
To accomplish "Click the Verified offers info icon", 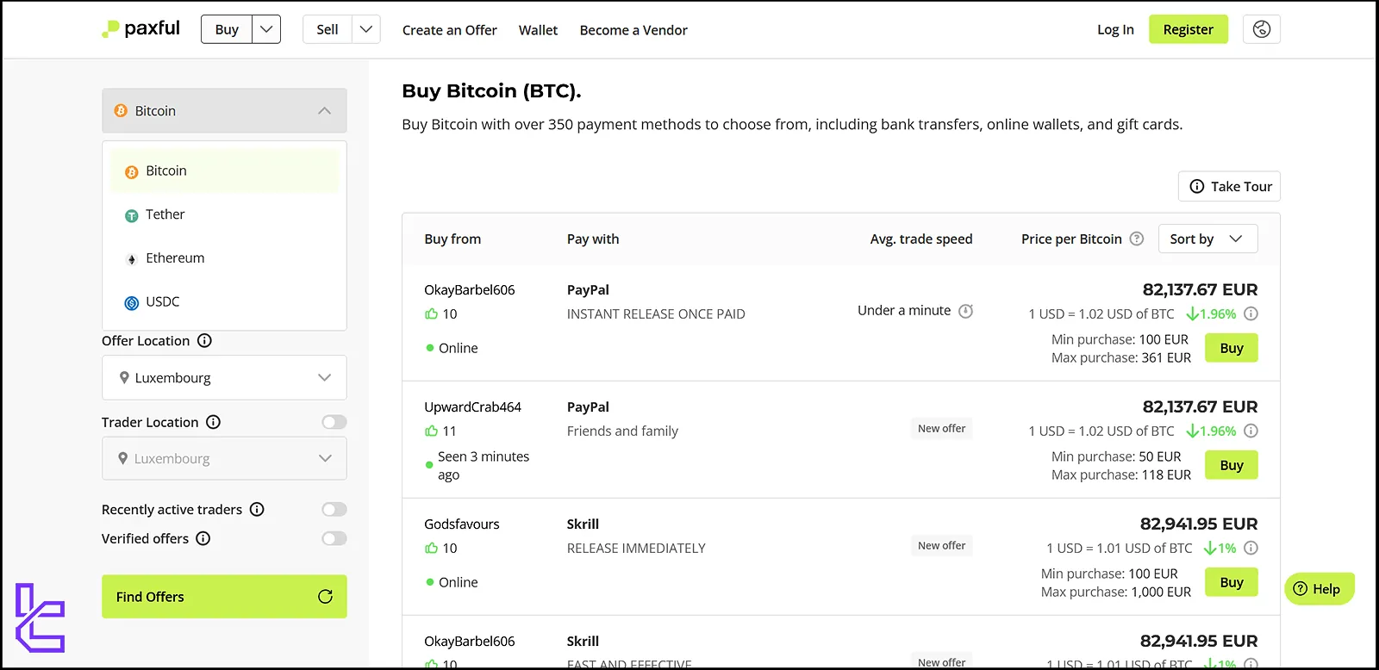I will coord(203,538).
